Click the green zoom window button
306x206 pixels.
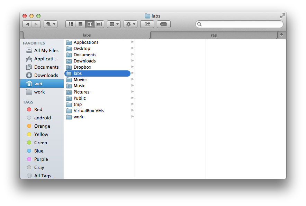38,16
